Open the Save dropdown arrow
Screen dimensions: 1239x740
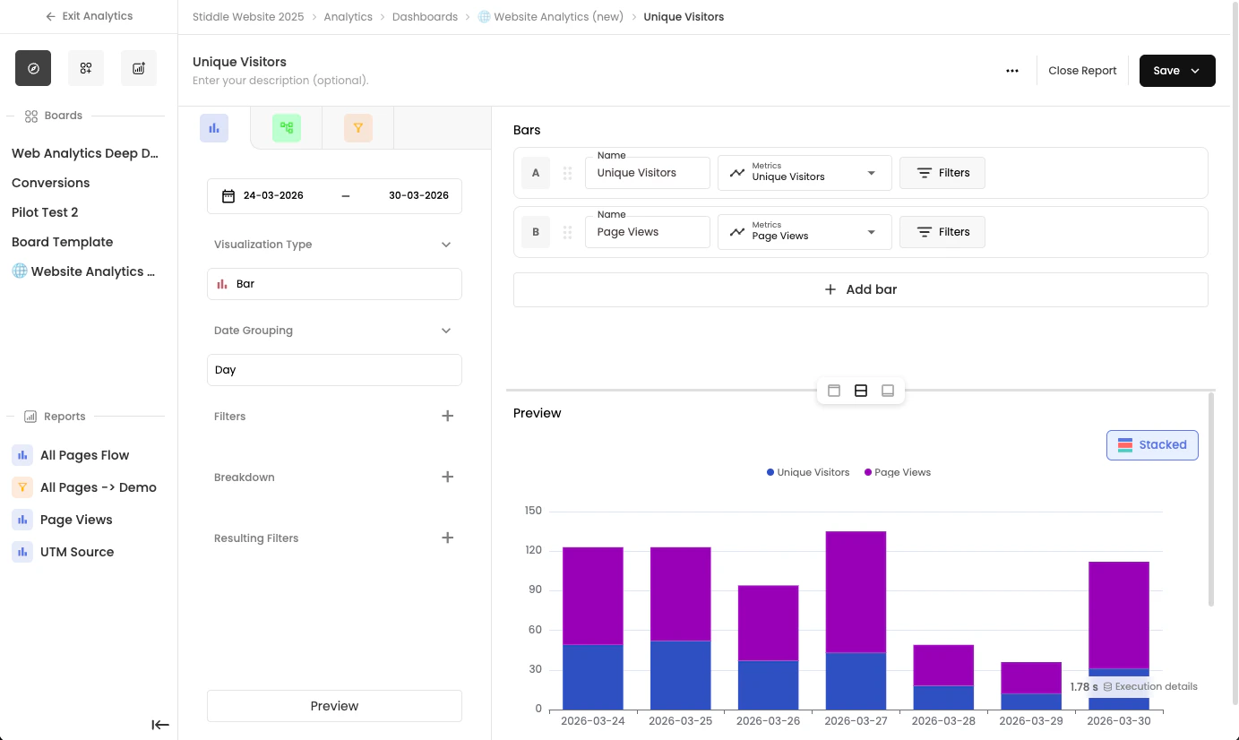click(1195, 71)
